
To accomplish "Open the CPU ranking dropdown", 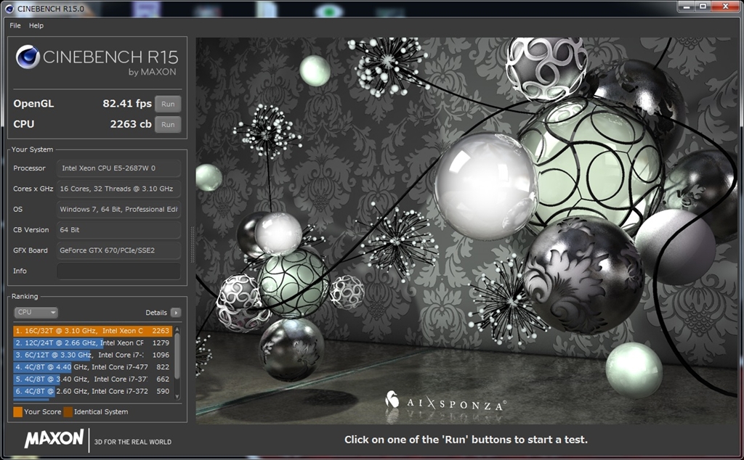I will coord(36,312).
